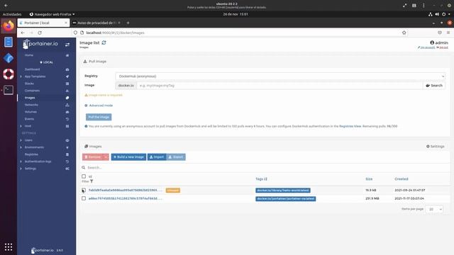Open Events in the sidebar
Screen dimensions: 454x255
[x=29, y=119]
